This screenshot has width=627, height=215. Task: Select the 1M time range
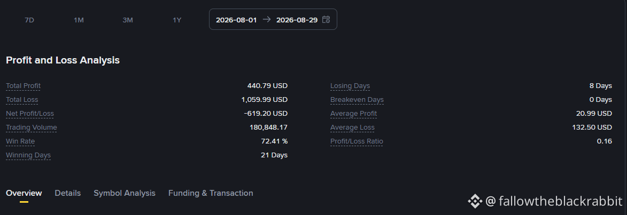coord(79,20)
